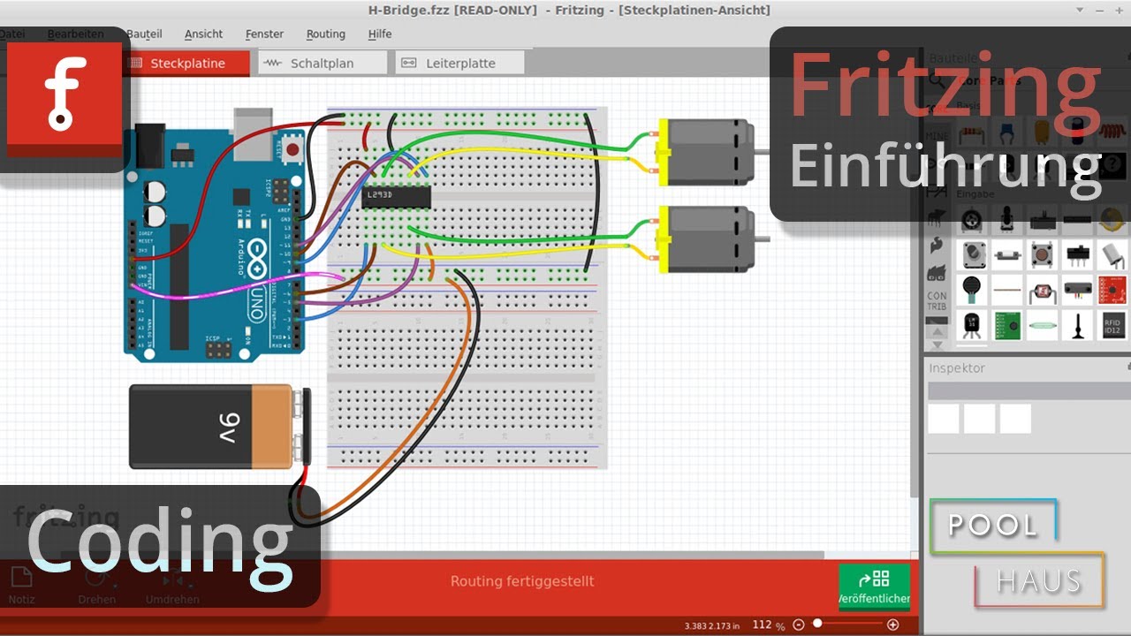The image size is (1131, 636).
Task: Select the black infrared distance sensor part
Action: 1076,289
